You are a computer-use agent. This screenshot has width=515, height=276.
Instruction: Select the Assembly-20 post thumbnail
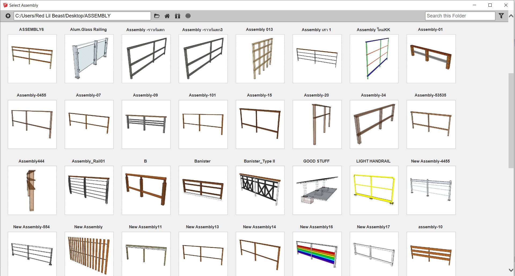[x=317, y=124]
